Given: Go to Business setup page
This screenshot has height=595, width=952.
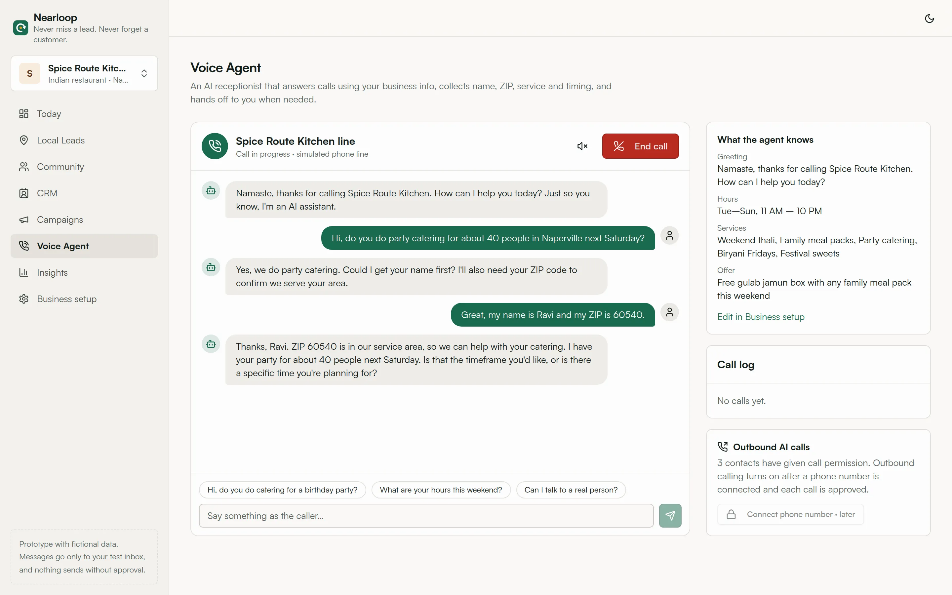Looking at the screenshot, I should point(84,299).
